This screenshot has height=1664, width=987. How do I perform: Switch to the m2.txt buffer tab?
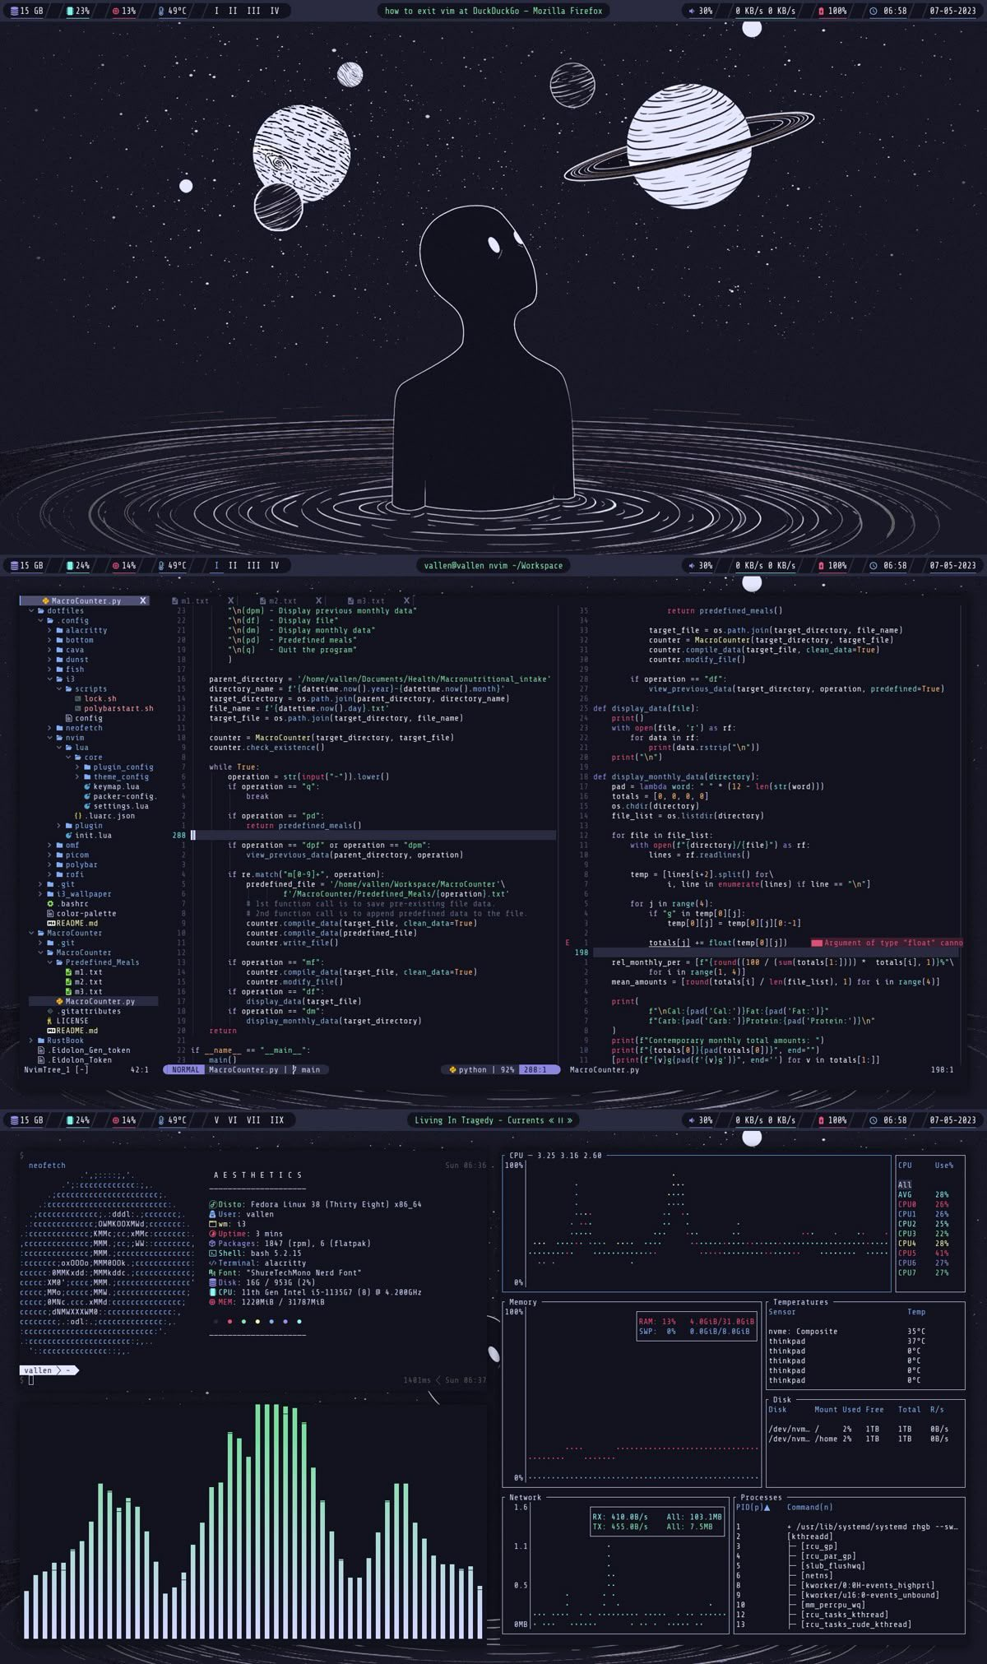click(x=282, y=601)
